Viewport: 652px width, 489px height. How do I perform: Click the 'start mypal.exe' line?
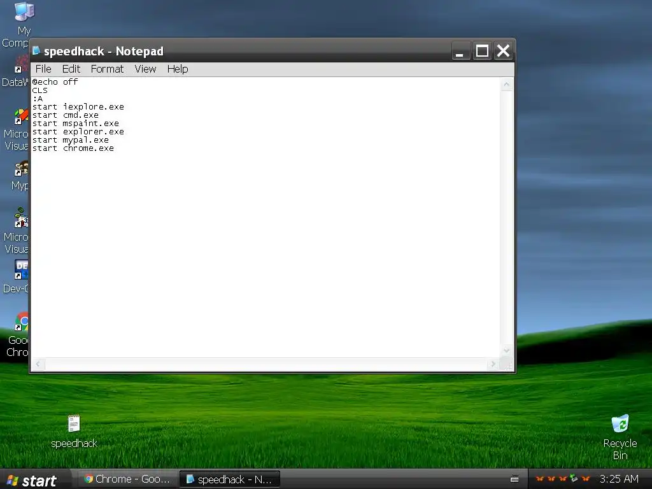(x=71, y=140)
